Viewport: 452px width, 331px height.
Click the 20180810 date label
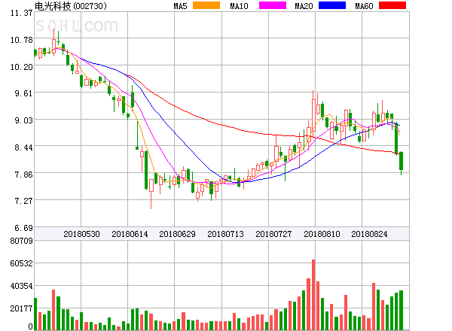[322, 234]
